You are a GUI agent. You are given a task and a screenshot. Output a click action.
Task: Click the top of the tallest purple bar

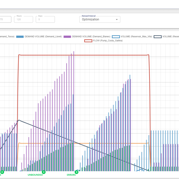pyautogui.click(x=74, y=52)
